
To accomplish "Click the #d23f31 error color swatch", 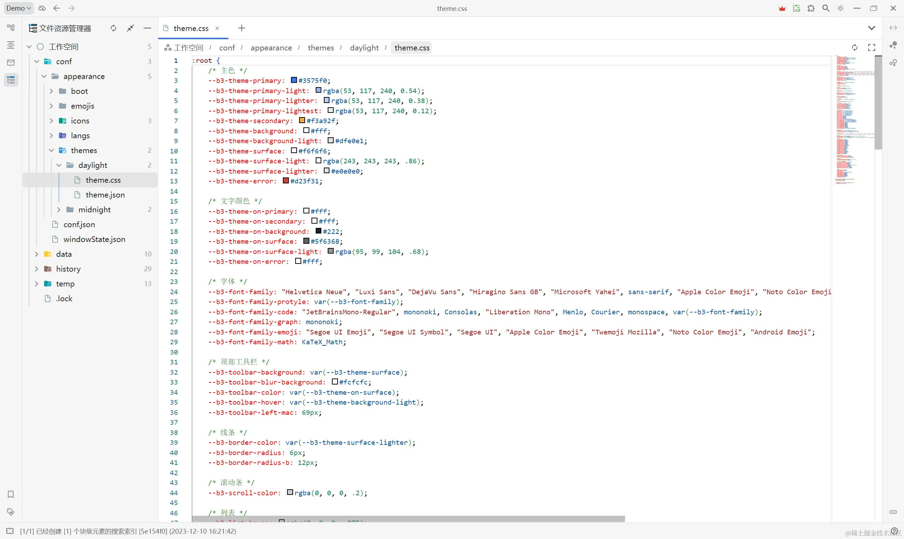I will click(286, 181).
